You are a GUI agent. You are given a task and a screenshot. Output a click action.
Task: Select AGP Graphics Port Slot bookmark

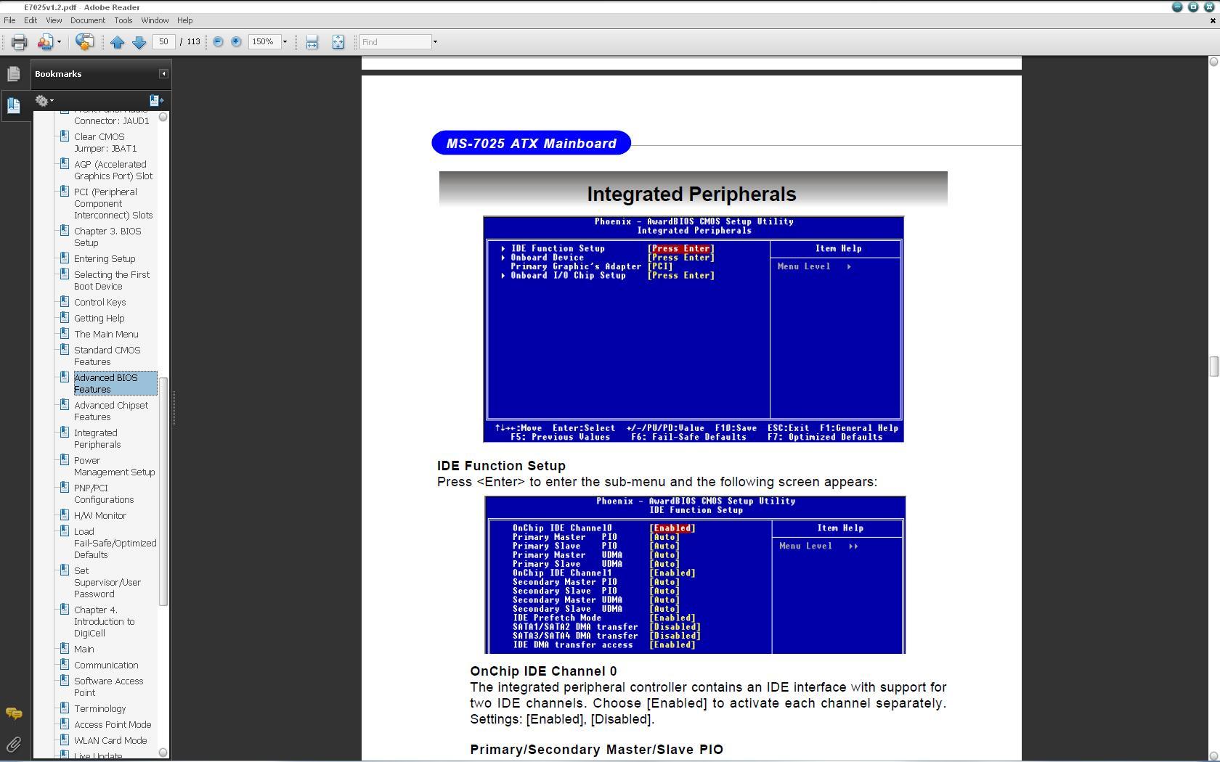pos(113,170)
